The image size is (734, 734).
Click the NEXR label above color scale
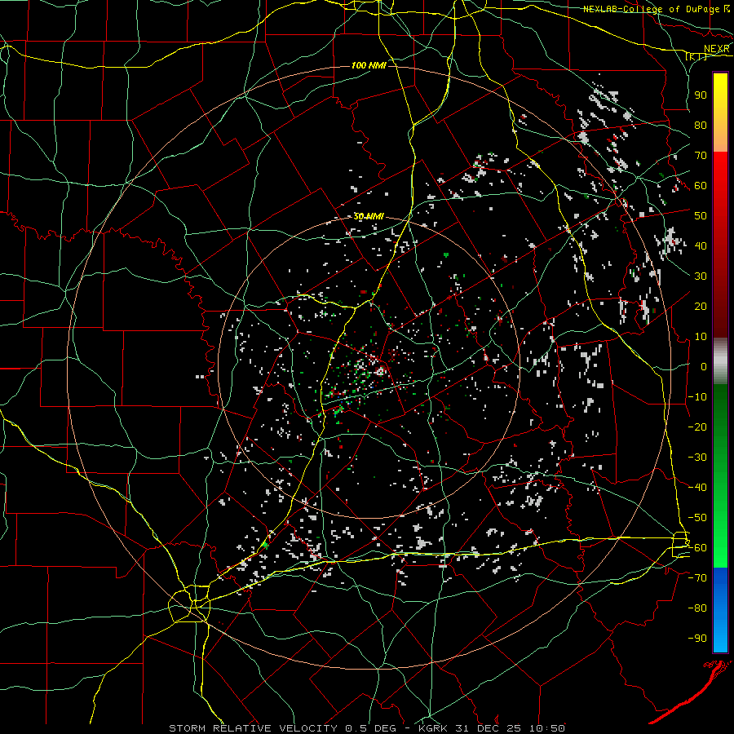(717, 49)
